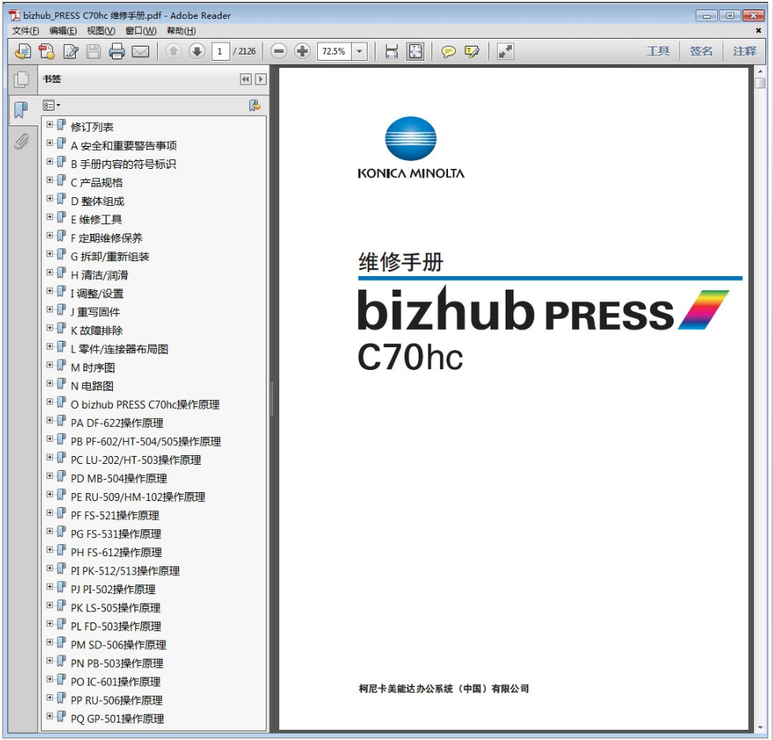The image size is (773, 740).
Task: Click the Convert PDF toolbar icon
Action: pos(47,51)
